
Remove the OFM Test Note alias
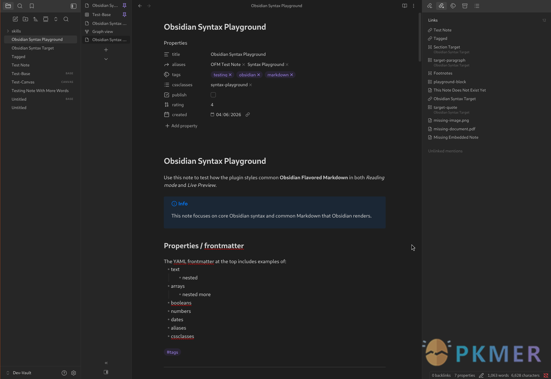coord(244,65)
